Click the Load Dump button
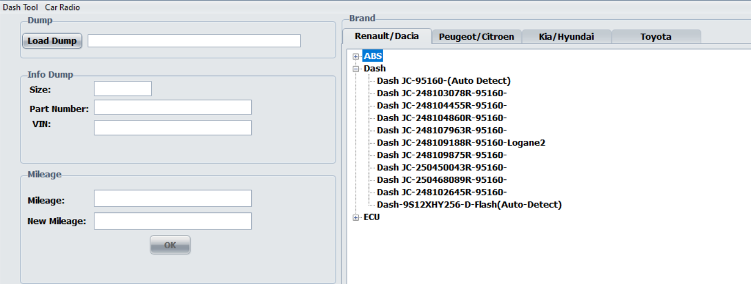The height and width of the screenshot is (284, 751). pos(52,41)
